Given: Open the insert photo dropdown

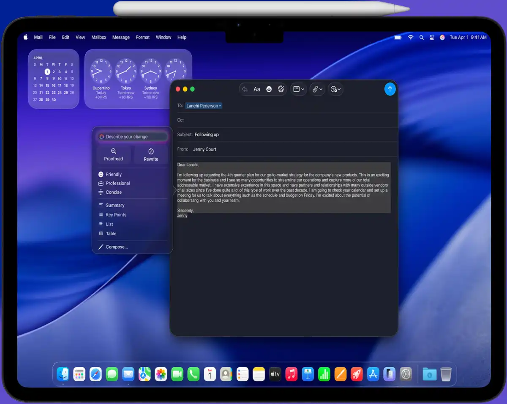Looking at the screenshot, I should pyautogui.click(x=335, y=89).
